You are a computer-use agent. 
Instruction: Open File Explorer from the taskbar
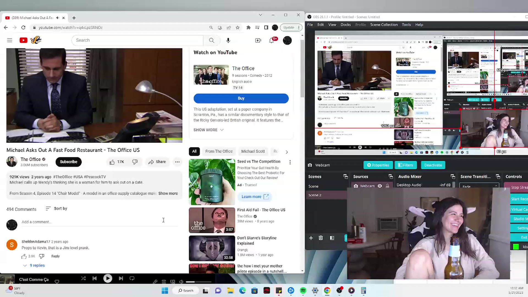[230, 291]
